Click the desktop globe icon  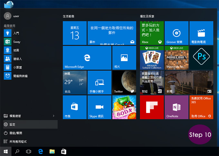click(x=9, y=4)
